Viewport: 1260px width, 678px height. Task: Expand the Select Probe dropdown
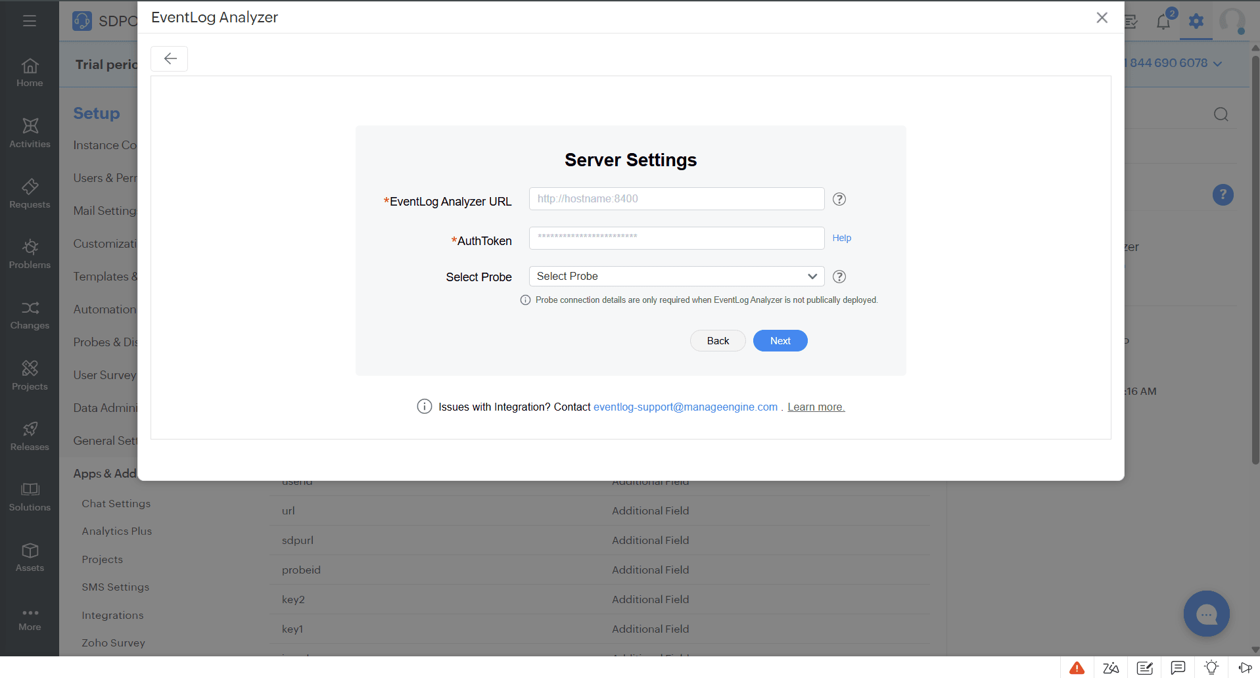coord(676,277)
